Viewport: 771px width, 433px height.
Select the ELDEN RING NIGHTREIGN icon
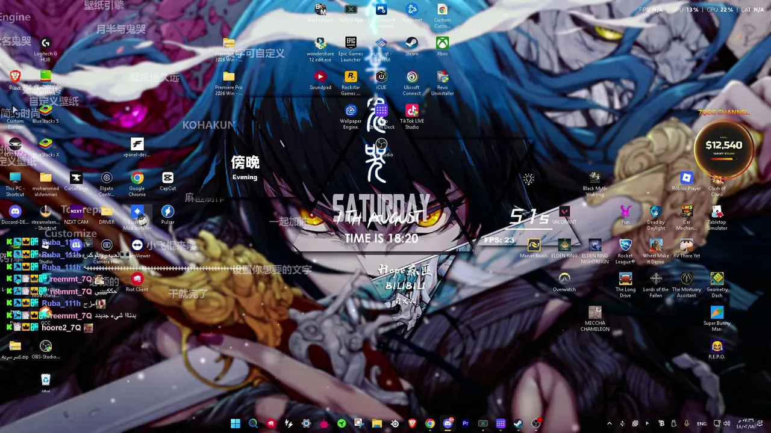pos(595,251)
